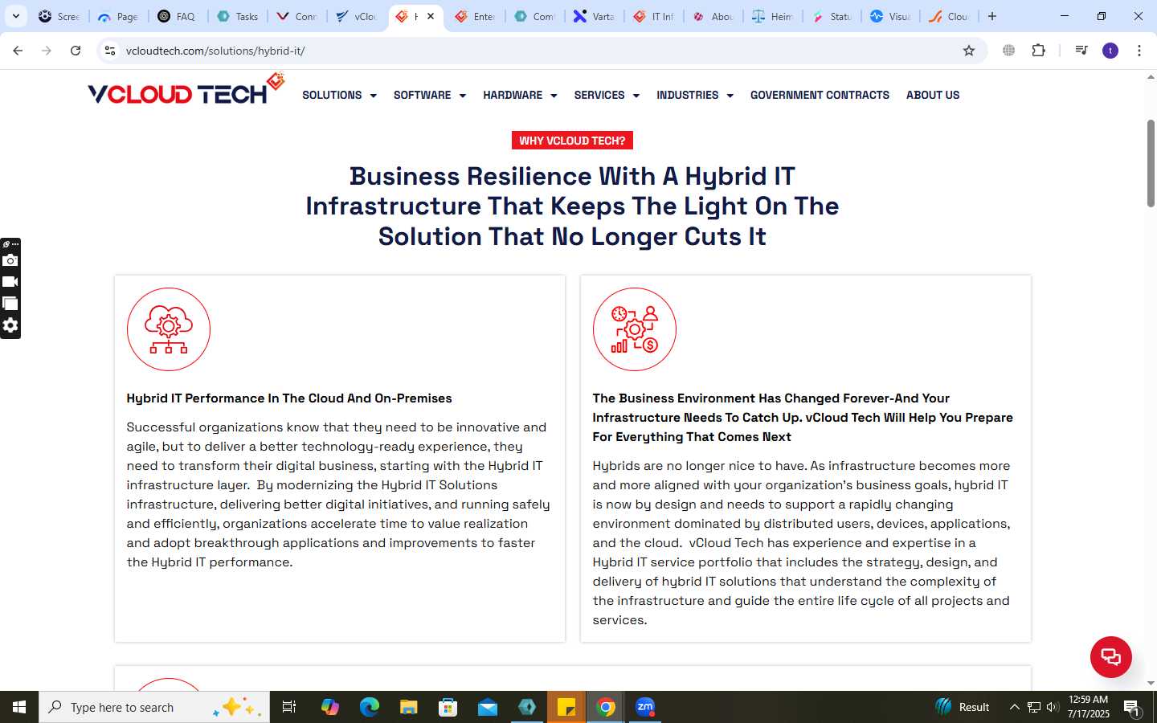Open Task View in the taskbar
The image size is (1157, 723).
coord(289,707)
